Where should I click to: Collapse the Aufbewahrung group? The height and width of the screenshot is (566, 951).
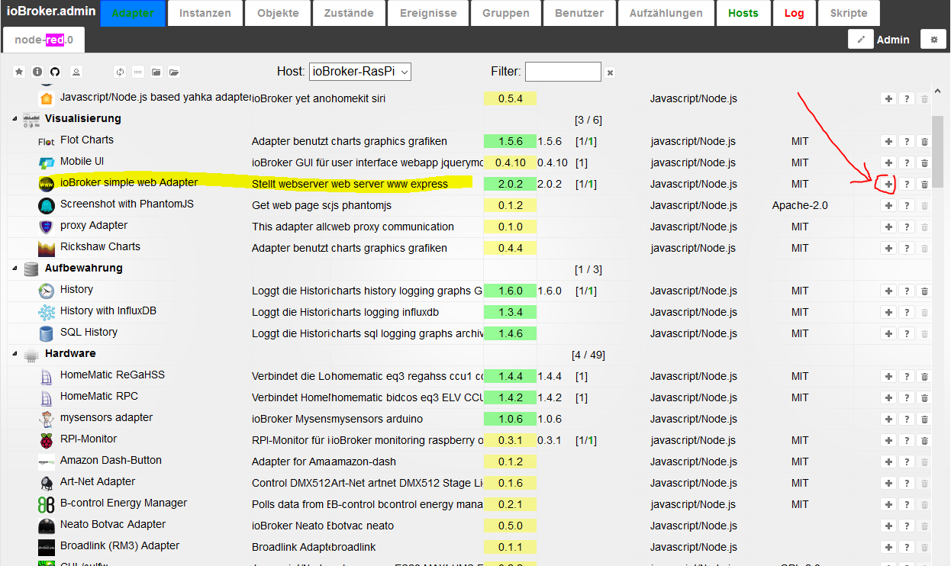[x=15, y=269]
